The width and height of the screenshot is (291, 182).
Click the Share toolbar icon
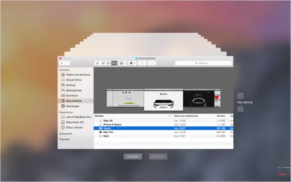pyautogui.click(x=142, y=63)
